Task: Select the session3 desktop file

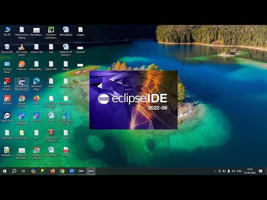Action: click(x=81, y=66)
